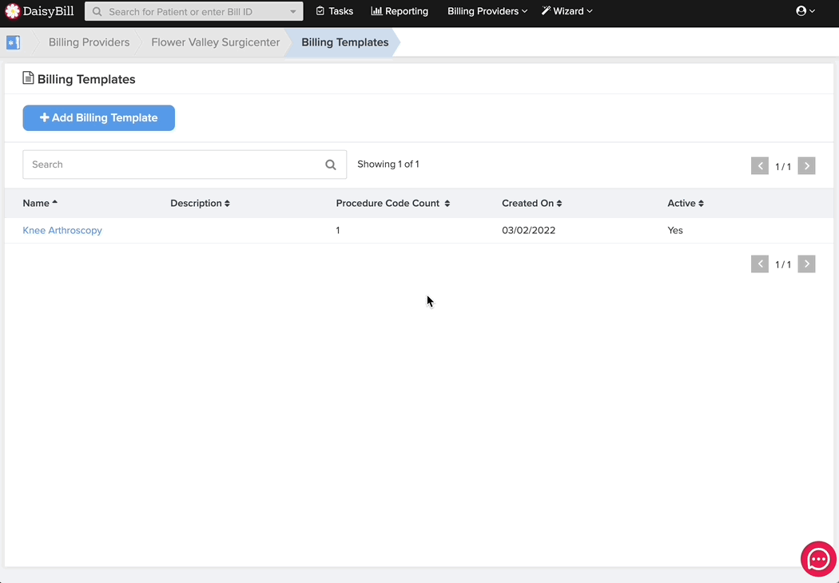Click the Billing Templates document icon

tap(28, 78)
